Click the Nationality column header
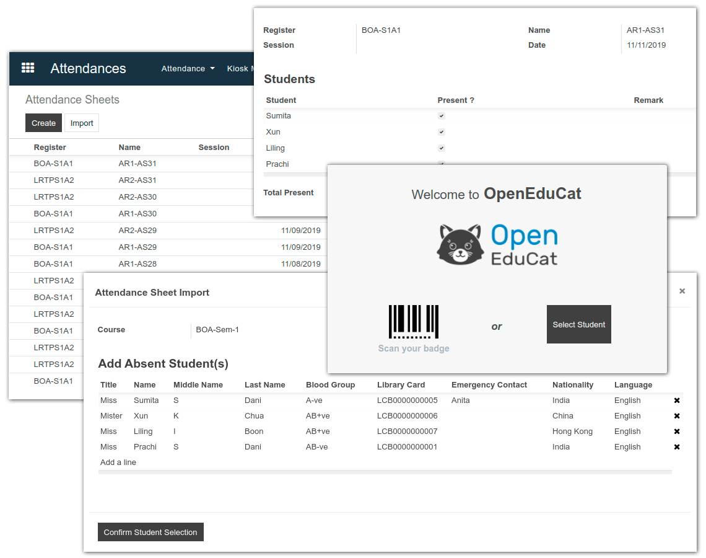Image resolution: width=706 pixels, height=558 pixels. pos(573,385)
